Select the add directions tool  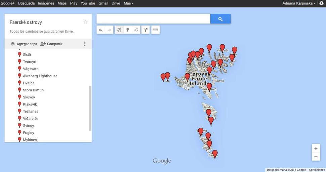[x=146, y=30]
